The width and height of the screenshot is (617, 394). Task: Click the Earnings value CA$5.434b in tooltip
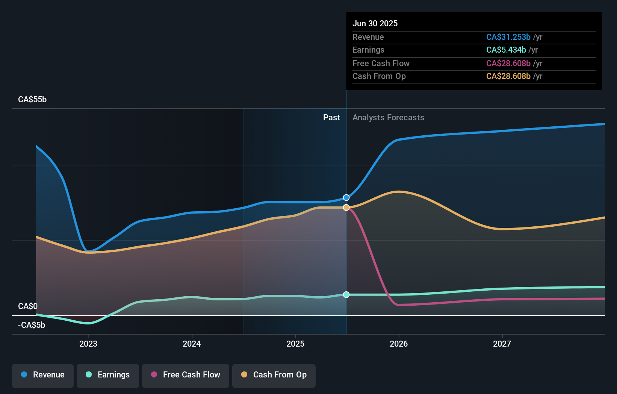506,50
